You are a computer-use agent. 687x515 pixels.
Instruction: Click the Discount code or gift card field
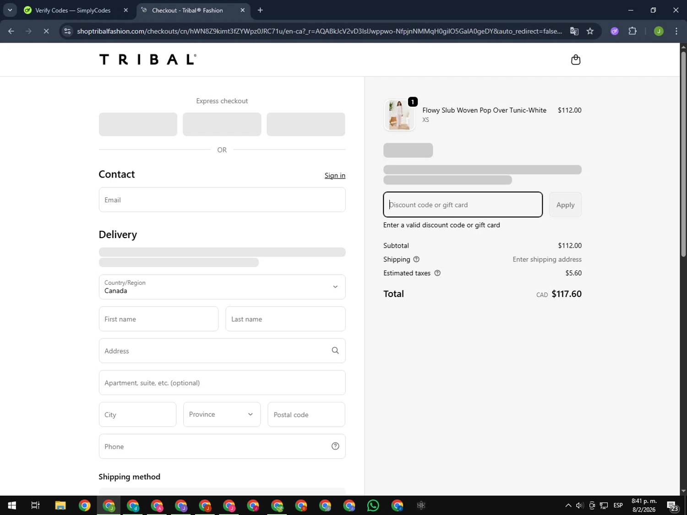tap(463, 205)
